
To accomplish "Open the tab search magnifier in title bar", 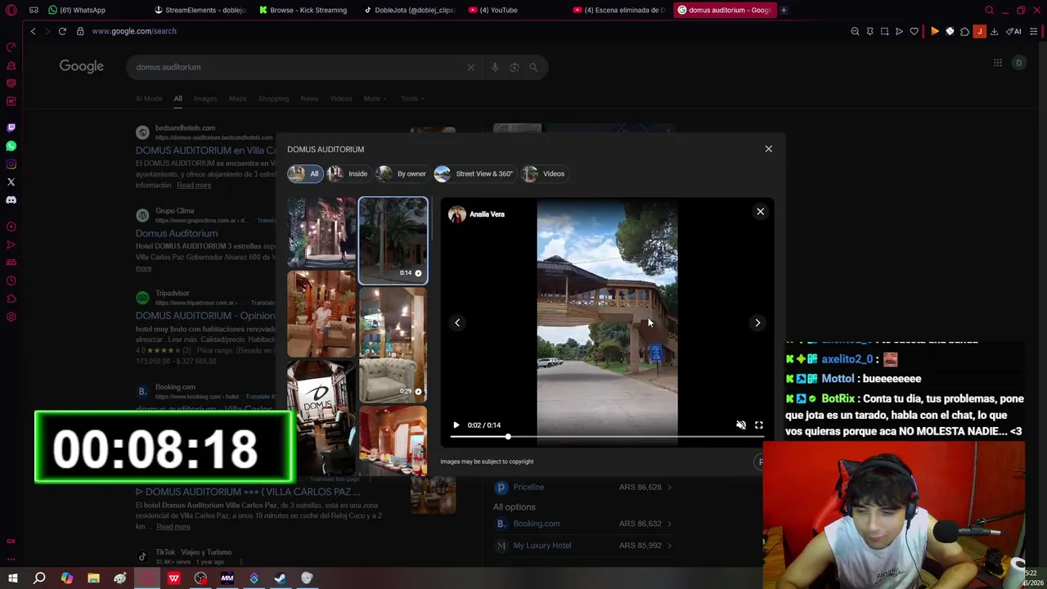I will coord(989,10).
